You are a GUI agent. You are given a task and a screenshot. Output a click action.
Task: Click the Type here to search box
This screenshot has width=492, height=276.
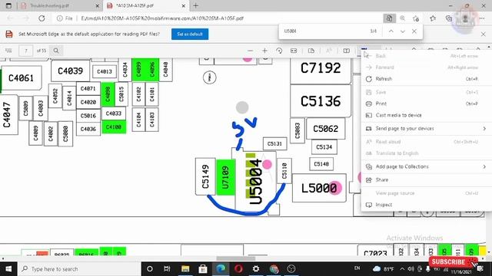[79, 269]
